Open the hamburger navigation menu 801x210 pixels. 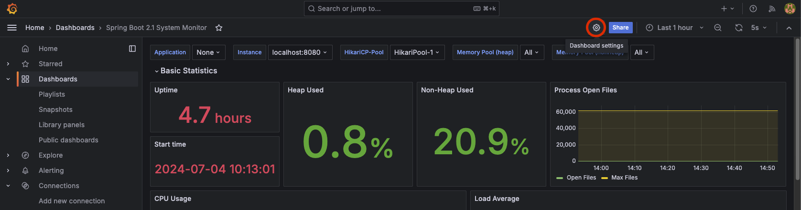tap(12, 28)
